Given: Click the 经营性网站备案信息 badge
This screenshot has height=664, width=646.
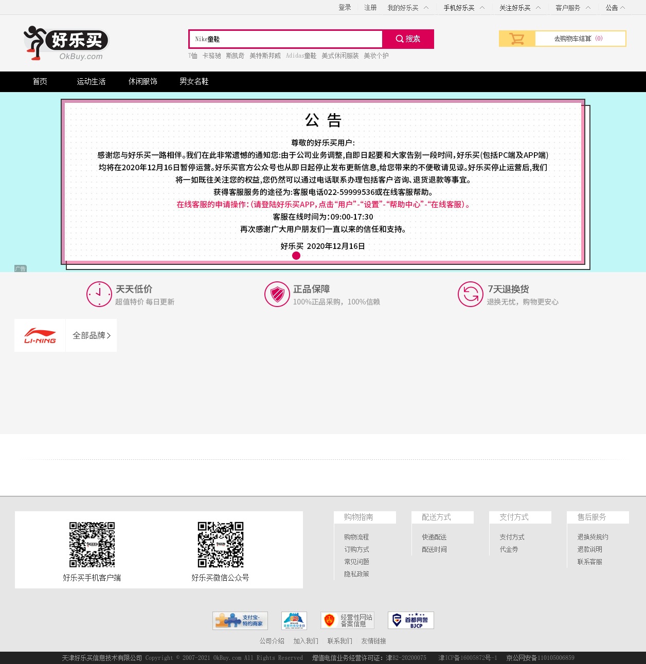Looking at the screenshot, I should (x=347, y=620).
